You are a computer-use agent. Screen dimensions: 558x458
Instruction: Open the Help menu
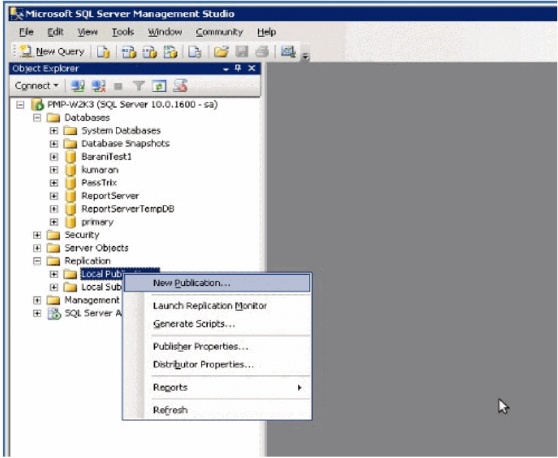(x=266, y=32)
